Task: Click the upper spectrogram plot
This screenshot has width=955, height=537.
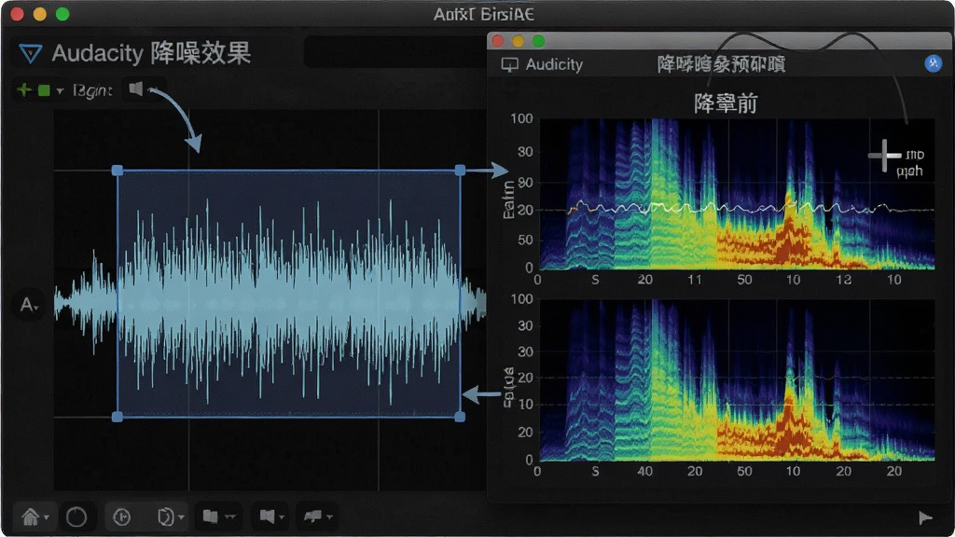Action: click(x=737, y=194)
